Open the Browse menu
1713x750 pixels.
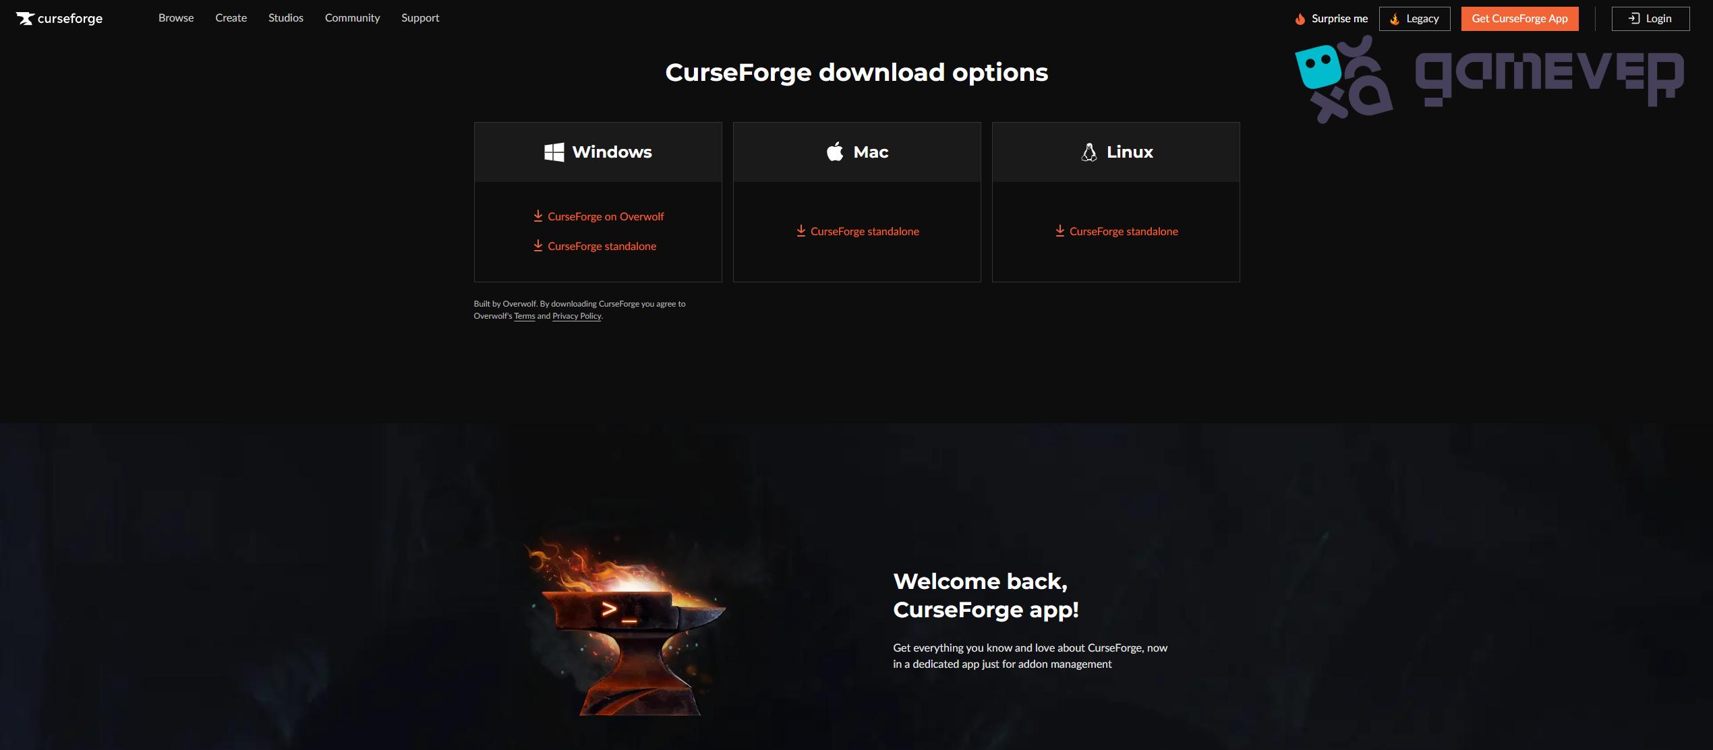coord(176,18)
